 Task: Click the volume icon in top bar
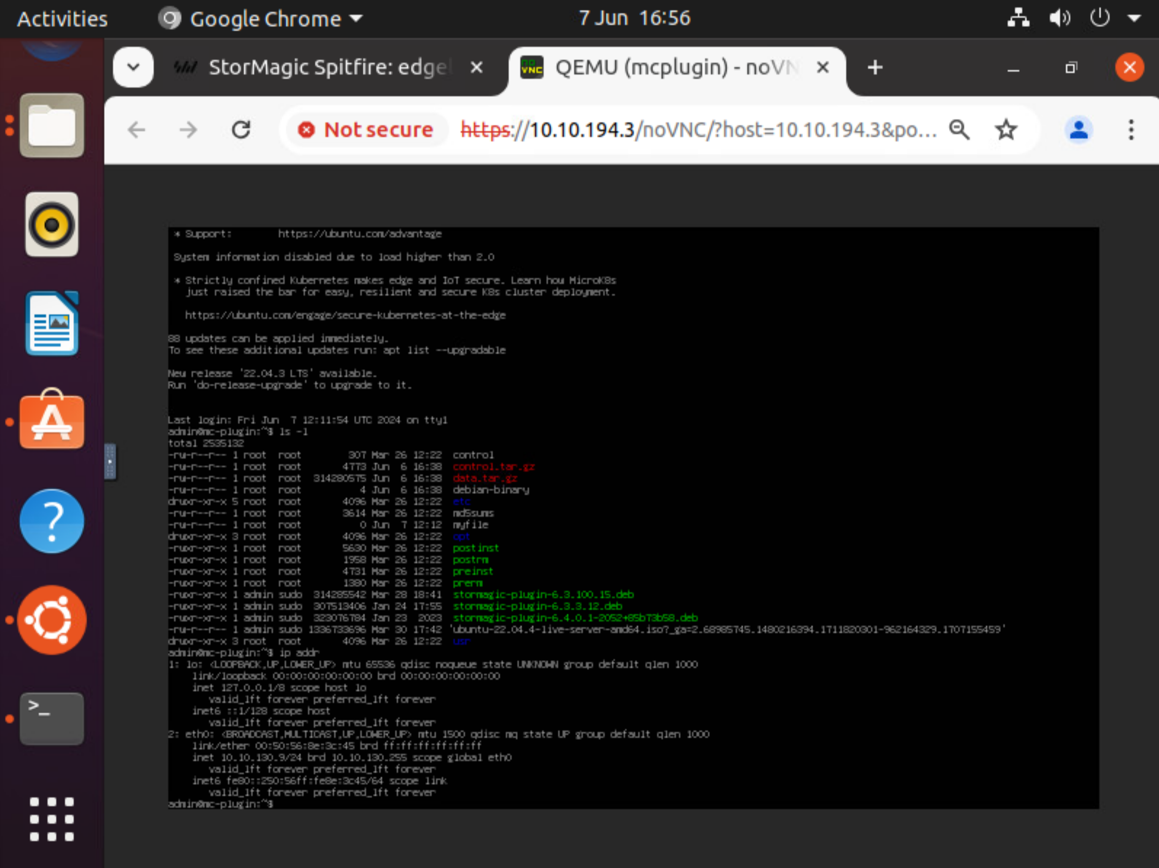click(x=1060, y=18)
